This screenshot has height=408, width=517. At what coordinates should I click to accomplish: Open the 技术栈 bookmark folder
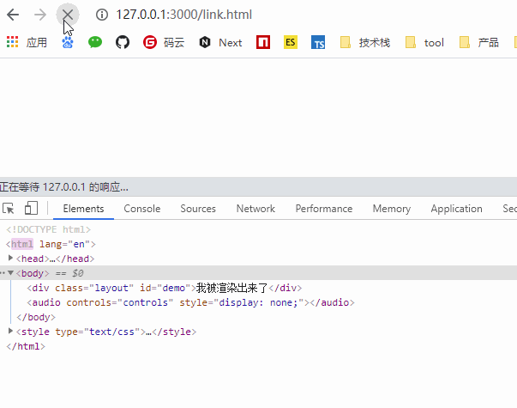coord(365,42)
